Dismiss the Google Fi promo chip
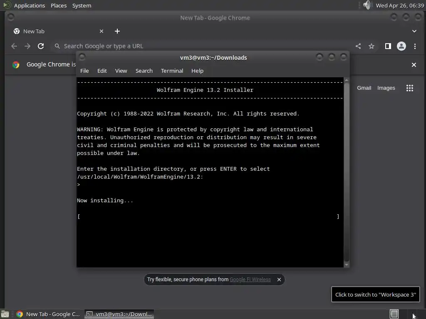 tap(279, 280)
